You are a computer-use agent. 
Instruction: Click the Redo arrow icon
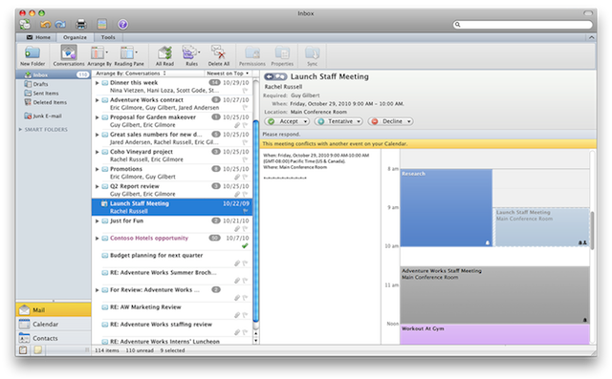click(60, 25)
